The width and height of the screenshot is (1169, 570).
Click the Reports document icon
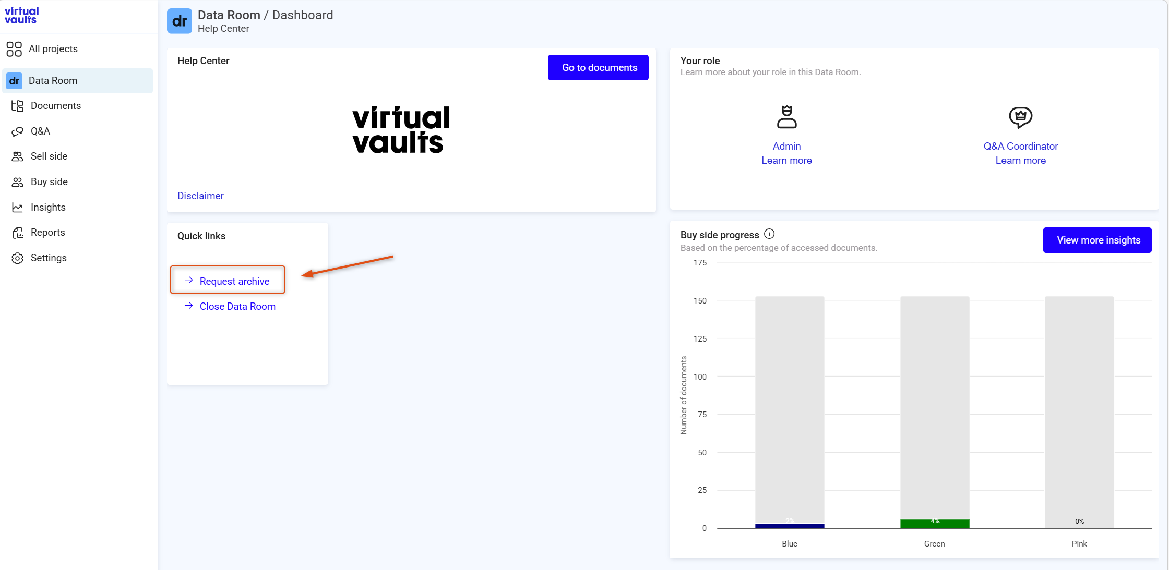[x=18, y=233]
